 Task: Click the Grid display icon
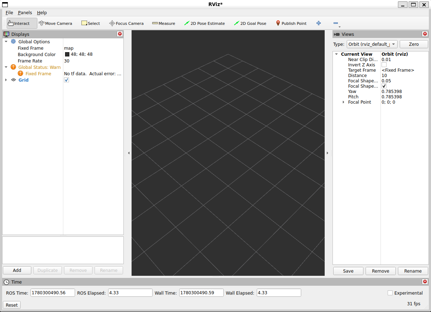click(x=14, y=80)
